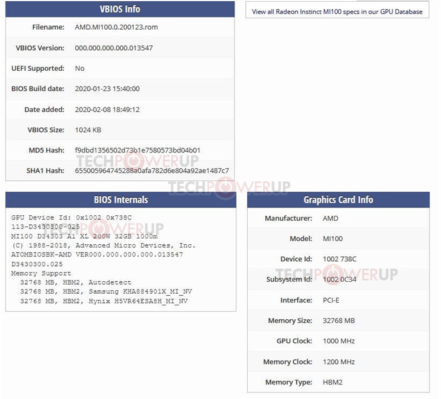This screenshot has width=441, height=399.
Task: Click the D3430300.025 line
Action: tap(37, 264)
